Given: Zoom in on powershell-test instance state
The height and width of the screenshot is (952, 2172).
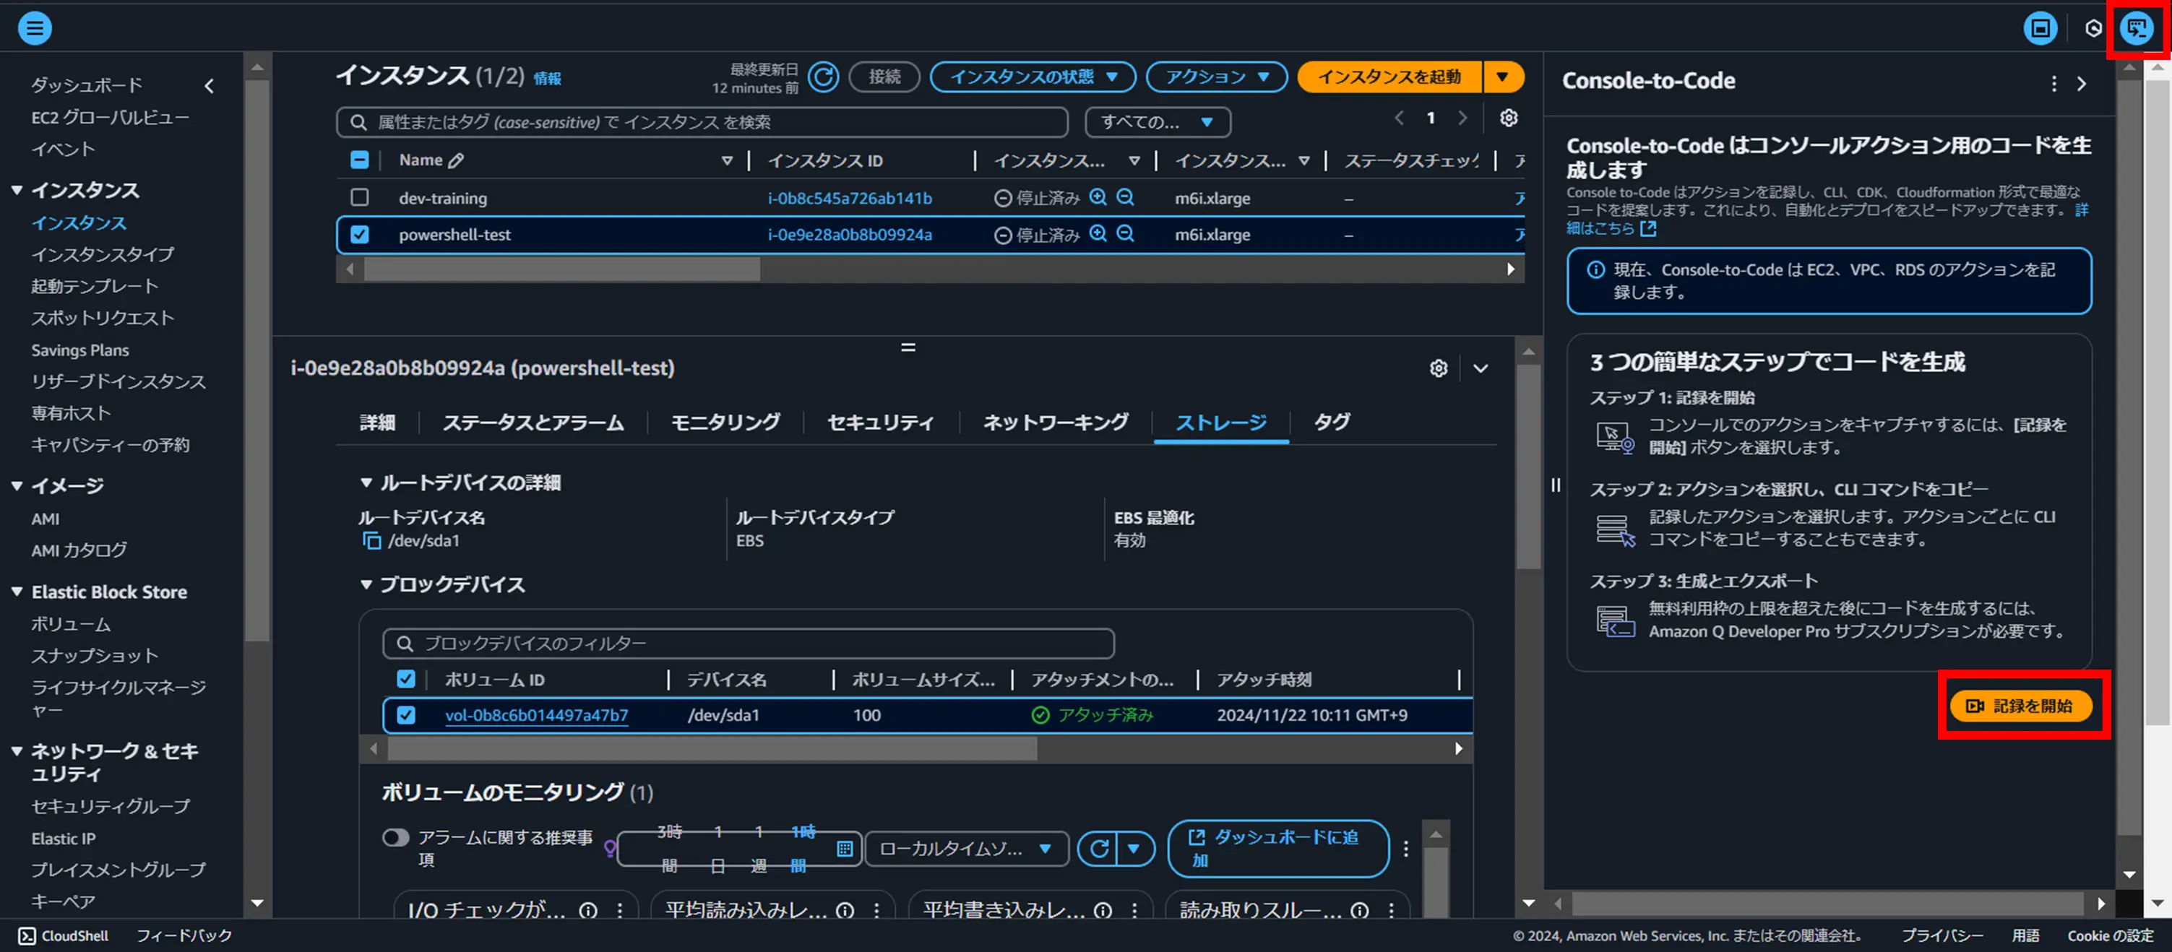Looking at the screenshot, I should click(x=1097, y=233).
